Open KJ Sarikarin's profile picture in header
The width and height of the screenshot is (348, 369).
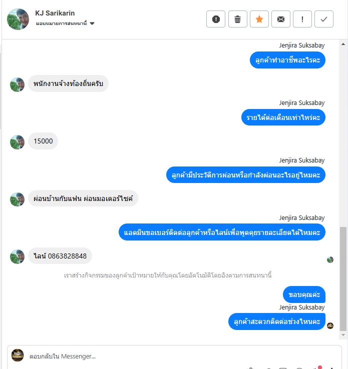pyautogui.click(x=18, y=19)
